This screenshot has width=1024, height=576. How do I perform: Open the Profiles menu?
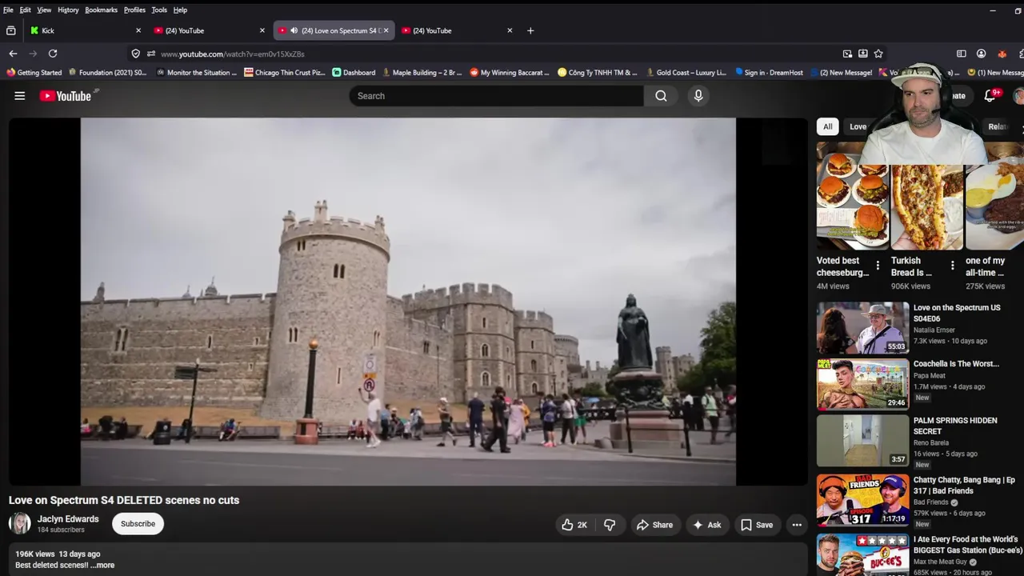point(134,10)
